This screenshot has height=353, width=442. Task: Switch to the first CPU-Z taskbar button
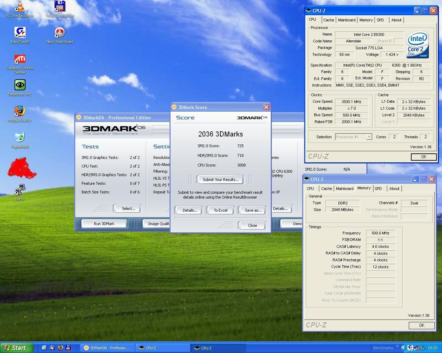pyautogui.click(x=162, y=348)
